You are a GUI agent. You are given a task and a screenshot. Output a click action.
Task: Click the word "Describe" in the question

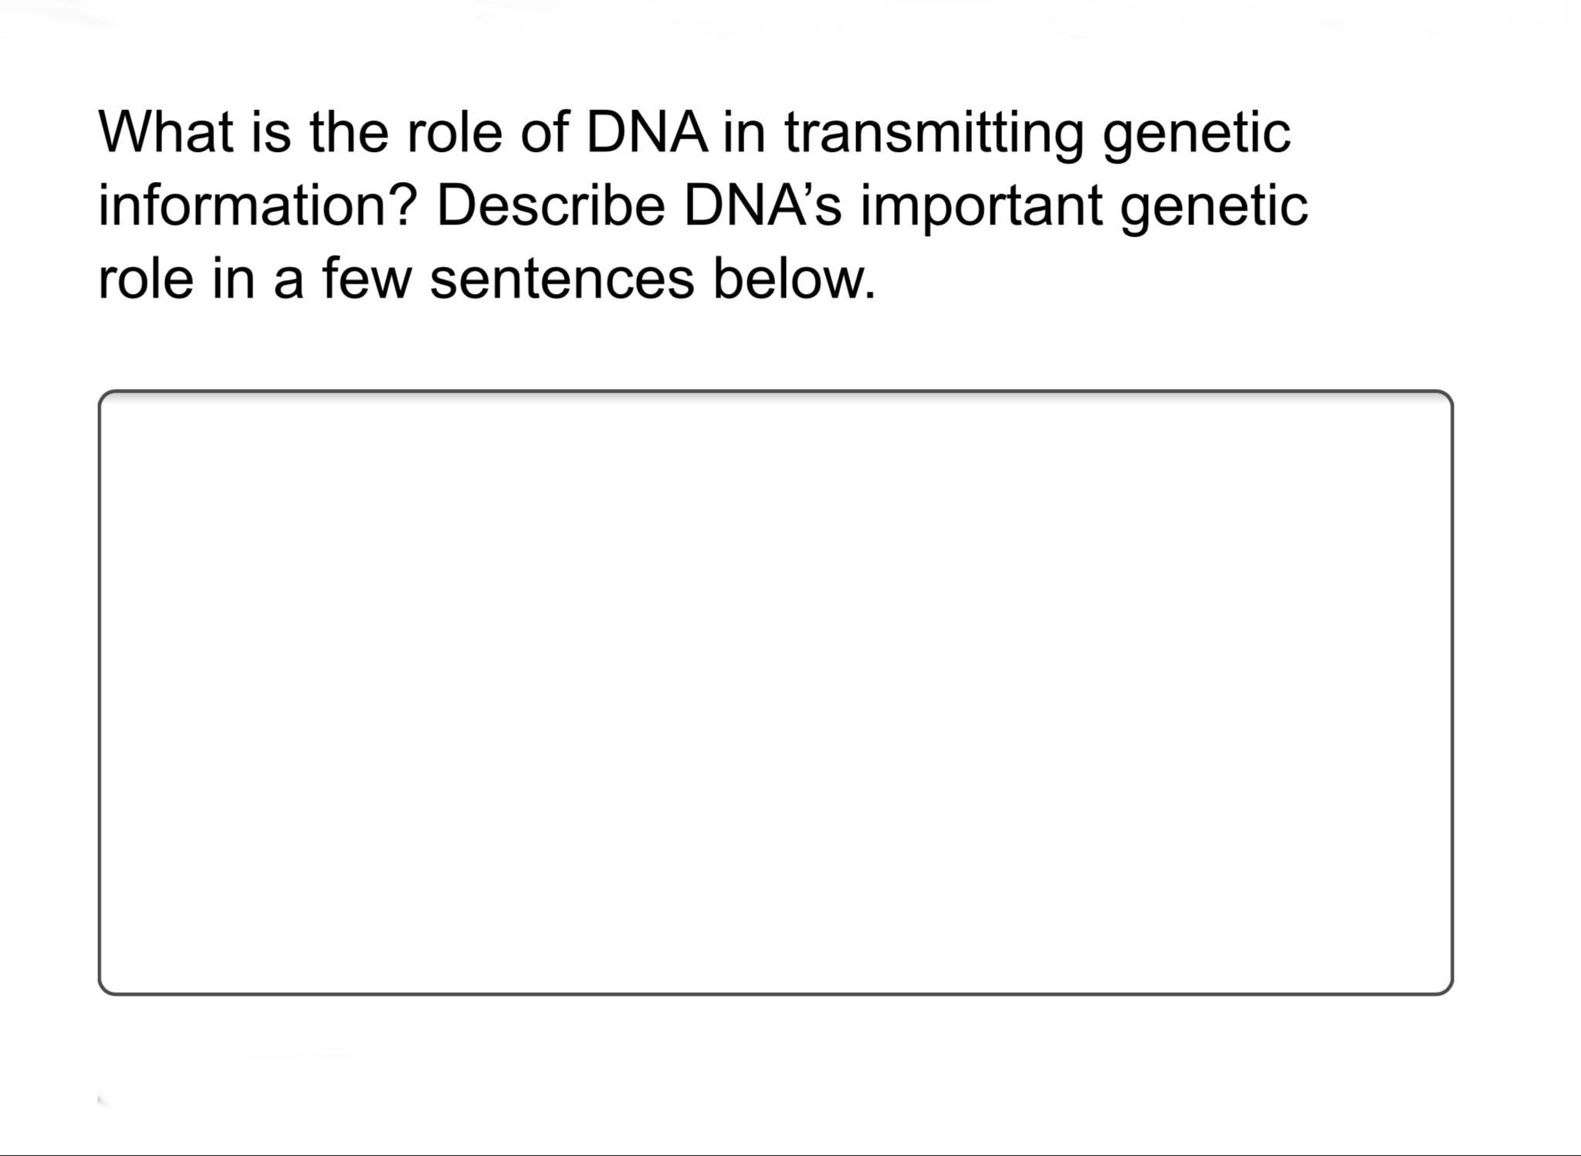(550, 205)
